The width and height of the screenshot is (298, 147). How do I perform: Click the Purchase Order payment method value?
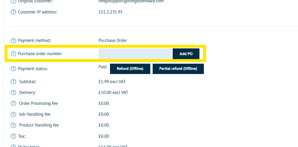point(113,40)
